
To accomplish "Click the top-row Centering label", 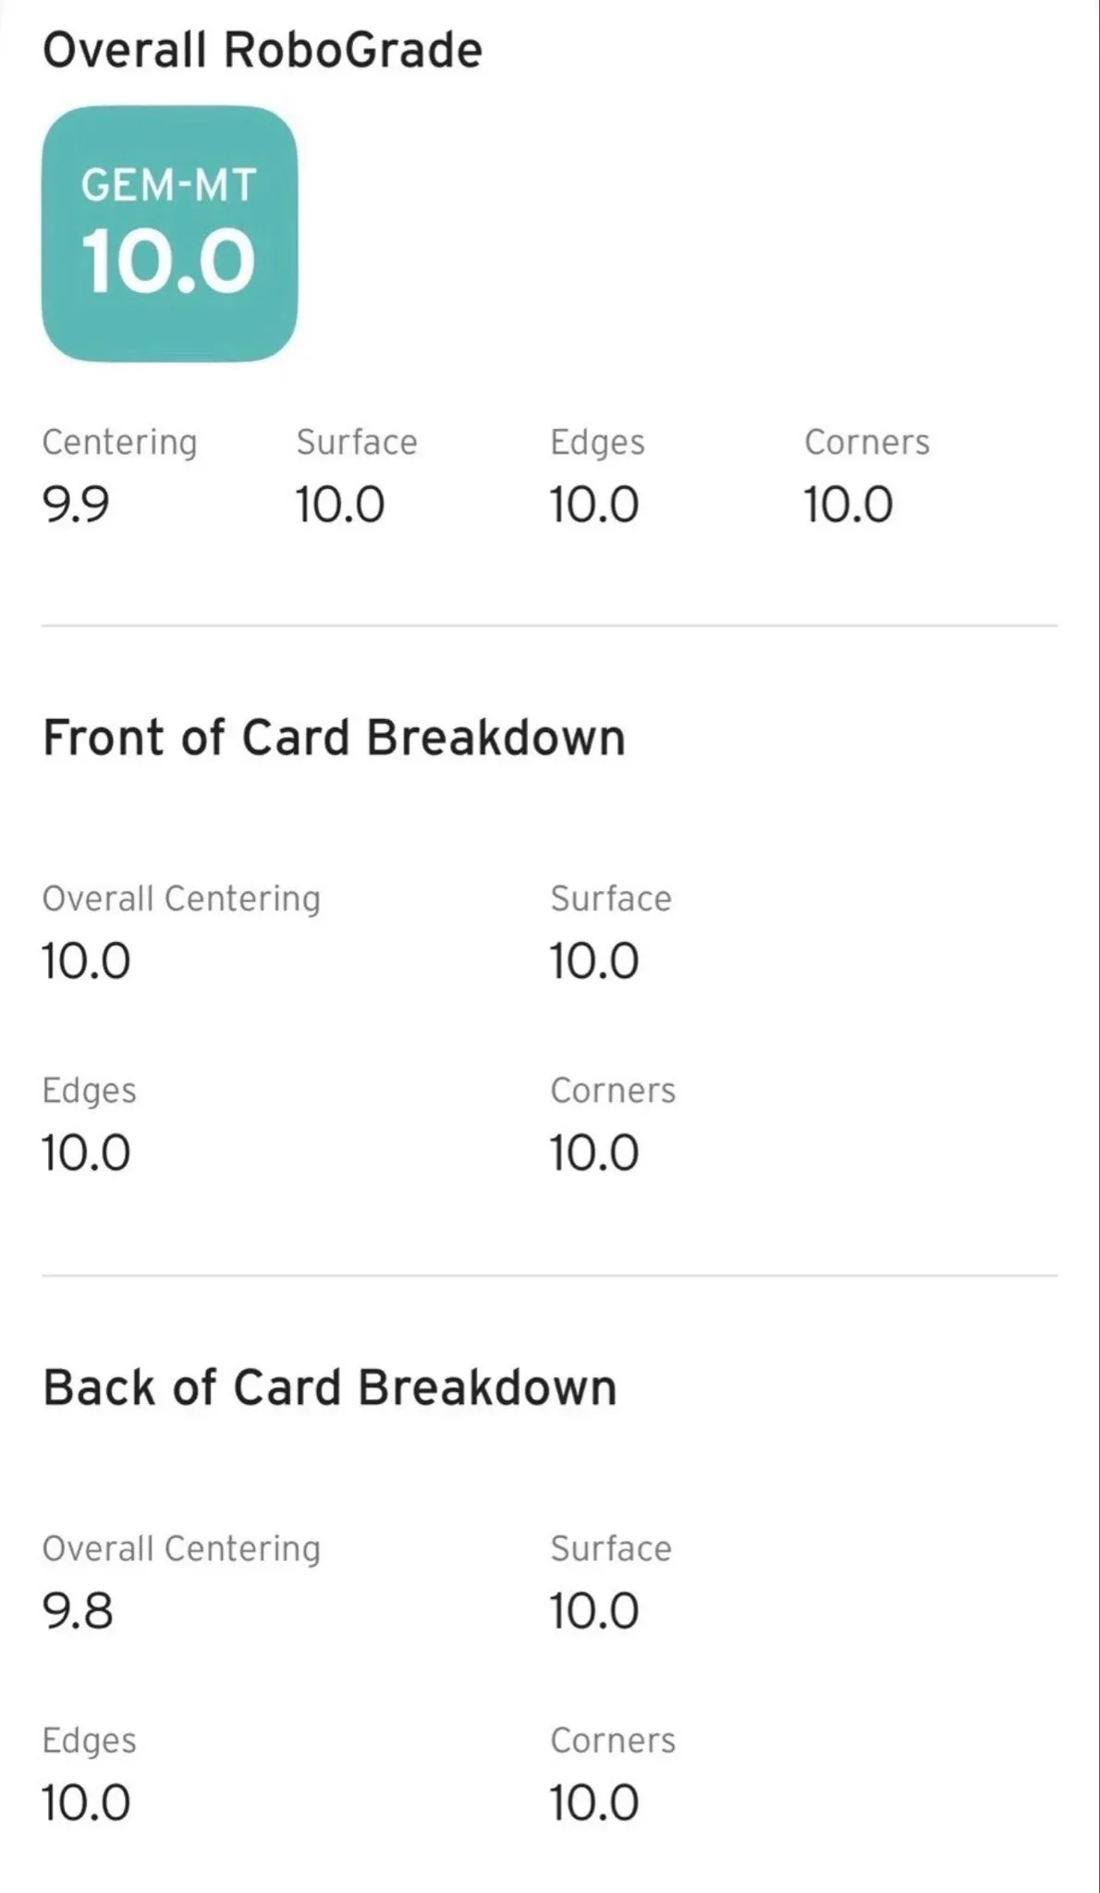I will 119,443.
